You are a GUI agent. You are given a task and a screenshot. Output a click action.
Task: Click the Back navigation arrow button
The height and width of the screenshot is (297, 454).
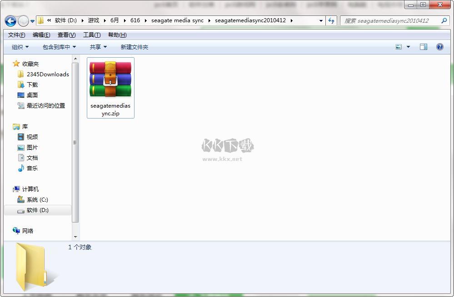coord(10,21)
